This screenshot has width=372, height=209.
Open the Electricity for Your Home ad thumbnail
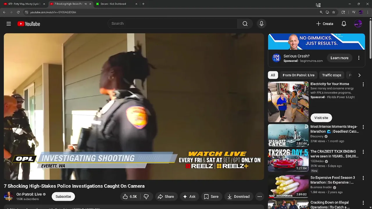[288, 102]
